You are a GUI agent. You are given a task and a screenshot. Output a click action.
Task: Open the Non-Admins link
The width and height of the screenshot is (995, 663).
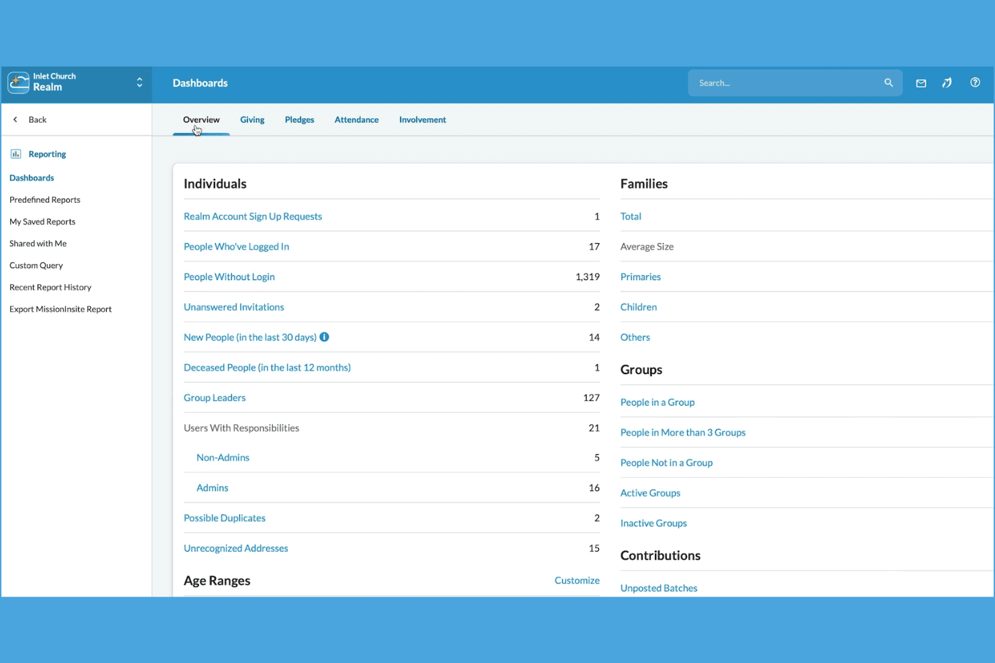(223, 457)
